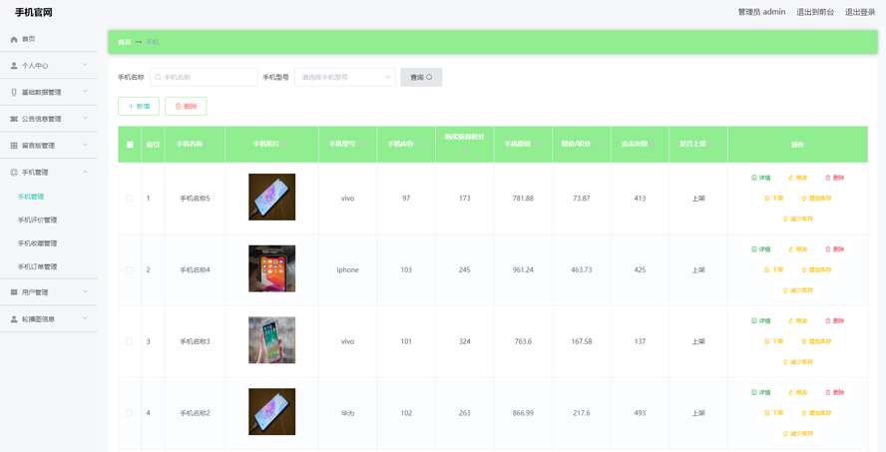Image resolution: width=886 pixels, height=452 pixels.
Task: Click 减少库存 icon in row 2
Action: [x=785, y=290]
